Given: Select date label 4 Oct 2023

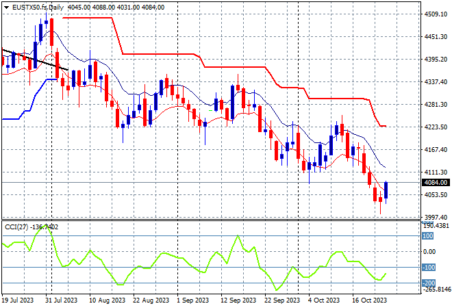Looking at the screenshot, I should [324, 300].
